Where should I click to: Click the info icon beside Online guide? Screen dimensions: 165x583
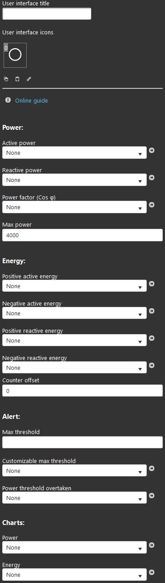tap(8, 100)
